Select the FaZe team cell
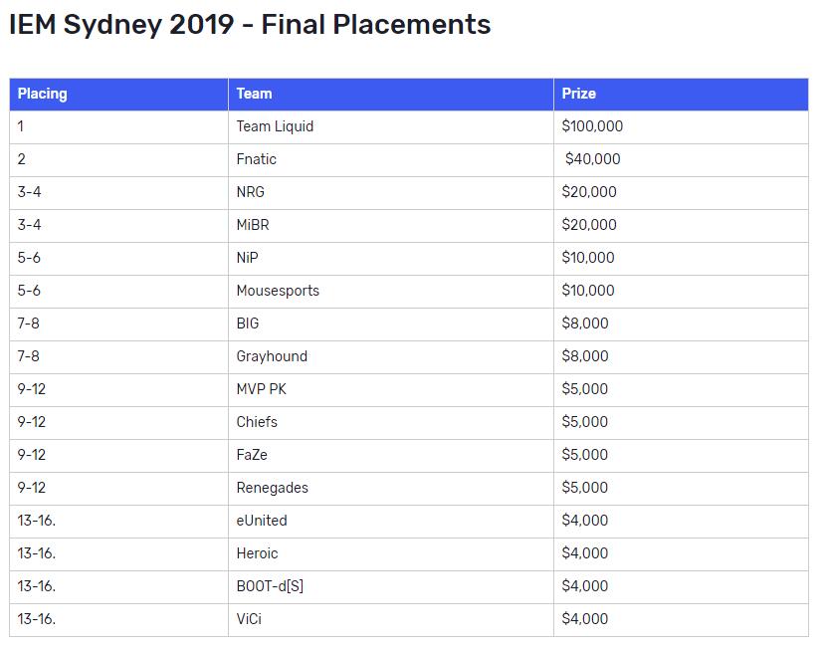 click(x=391, y=455)
